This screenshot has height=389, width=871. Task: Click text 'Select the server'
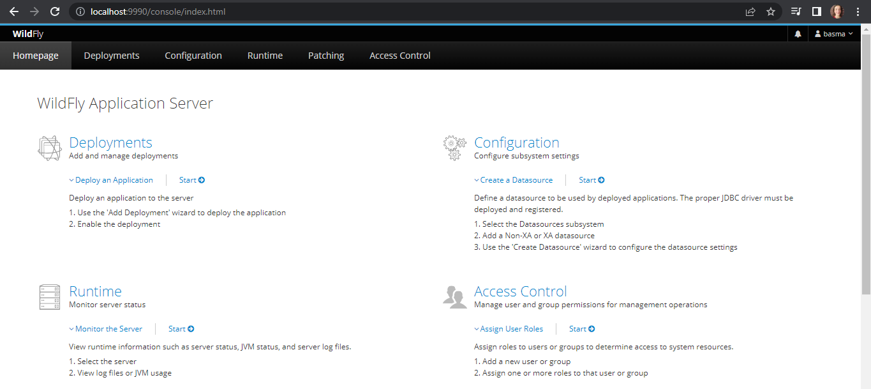(107, 362)
